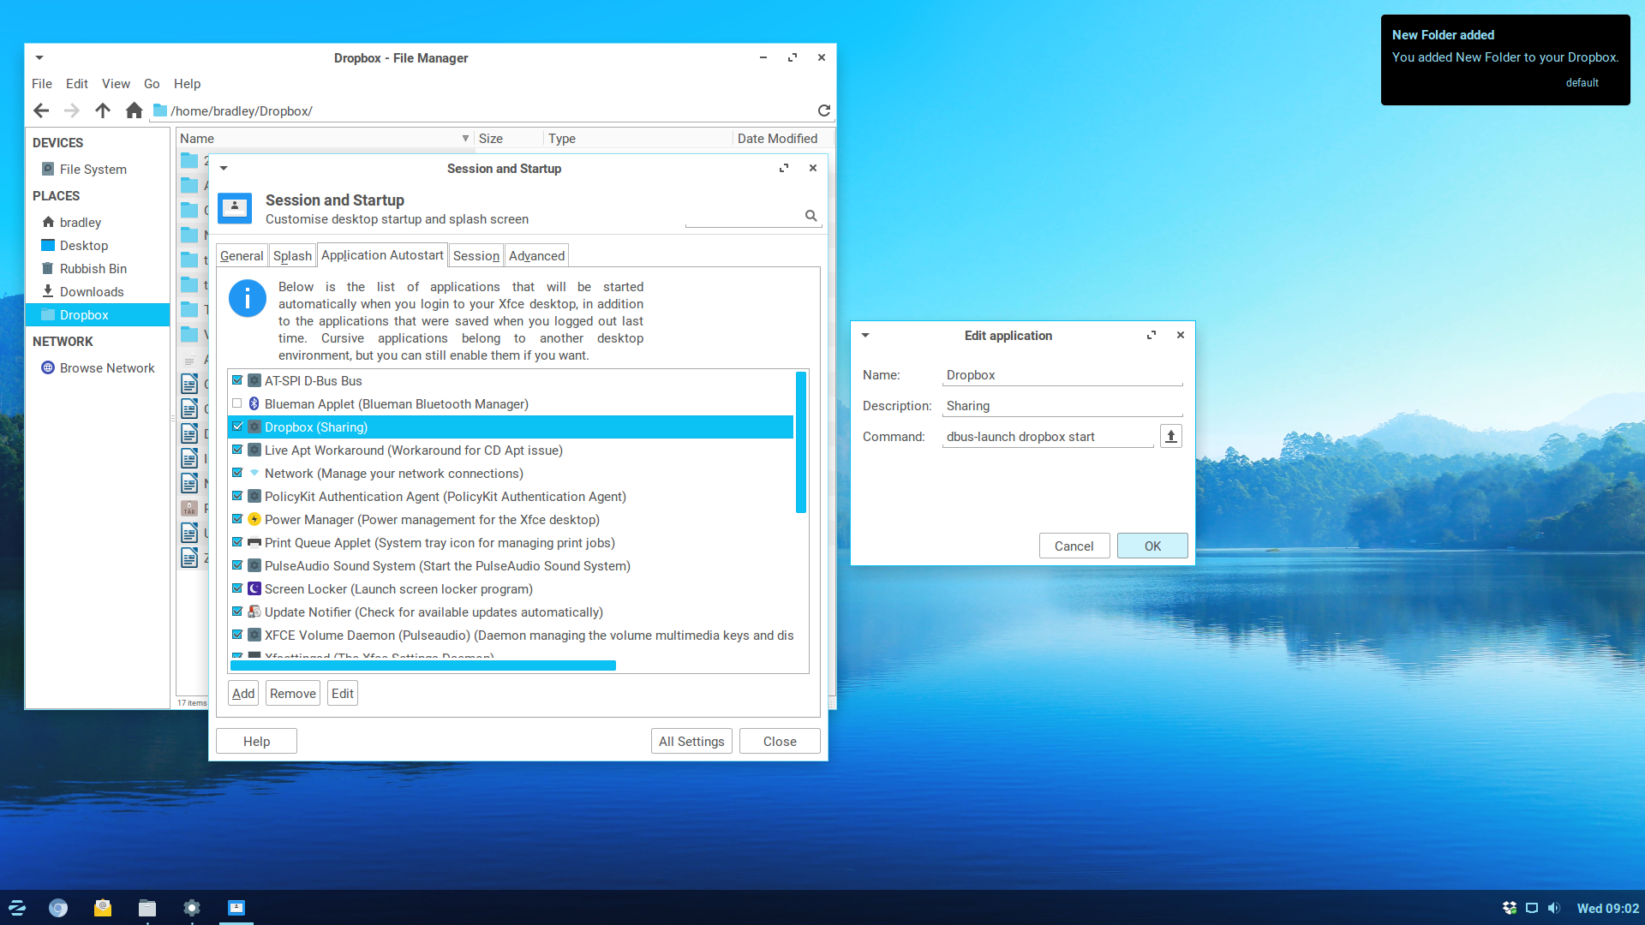Screen dimensions: 1645x925
Task: Open Rubbish Bin in sidebar
Action: (93, 269)
